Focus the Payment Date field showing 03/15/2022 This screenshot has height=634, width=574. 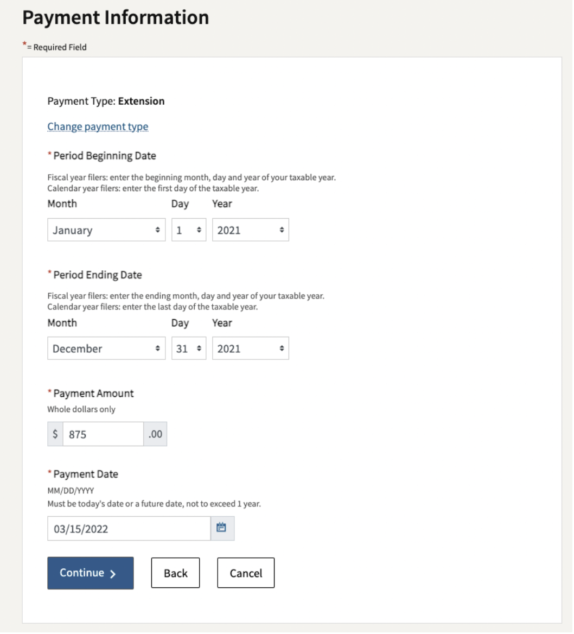[129, 530]
